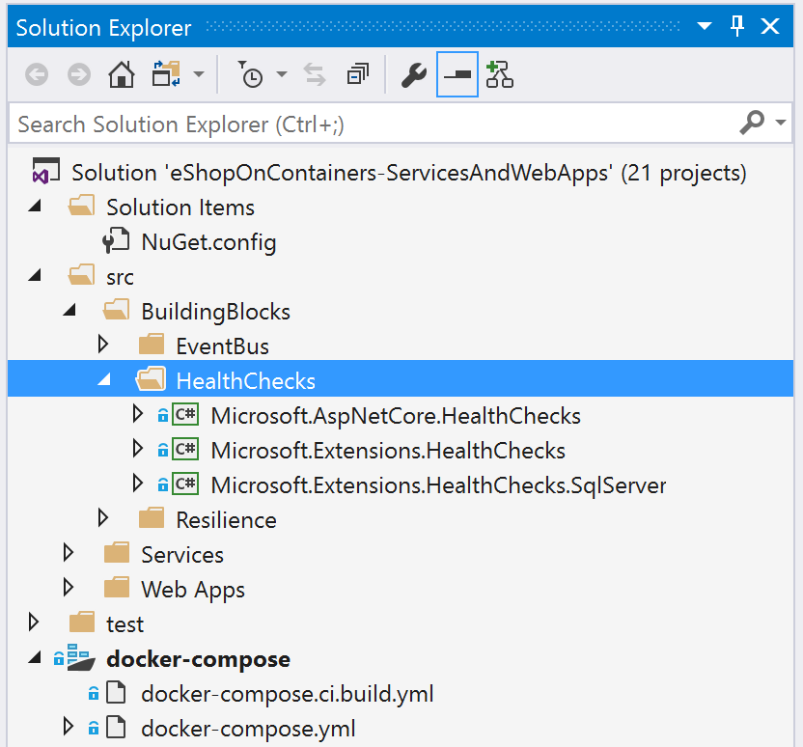The width and height of the screenshot is (803, 747).
Task: Select the docker-compose.ci.build.yml file
Action: [x=286, y=693]
